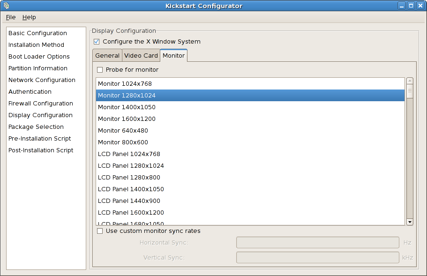Click the Horizontal Sync input field
This screenshot has height=276, width=427.
tap(317, 242)
